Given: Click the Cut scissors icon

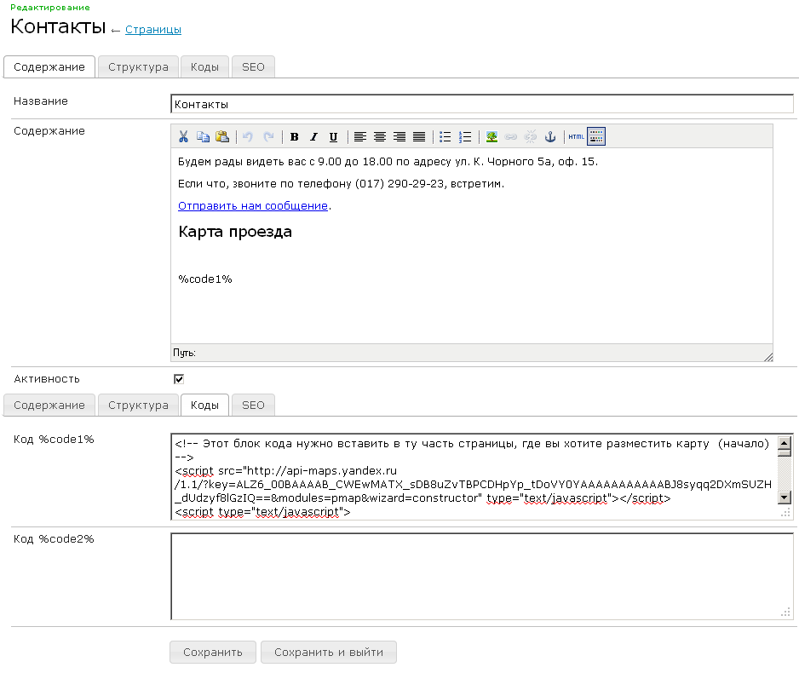Looking at the screenshot, I should [183, 136].
